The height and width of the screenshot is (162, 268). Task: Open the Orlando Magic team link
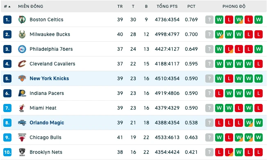(x=47, y=123)
